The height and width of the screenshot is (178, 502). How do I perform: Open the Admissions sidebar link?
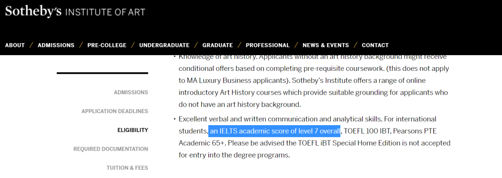point(131,93)
